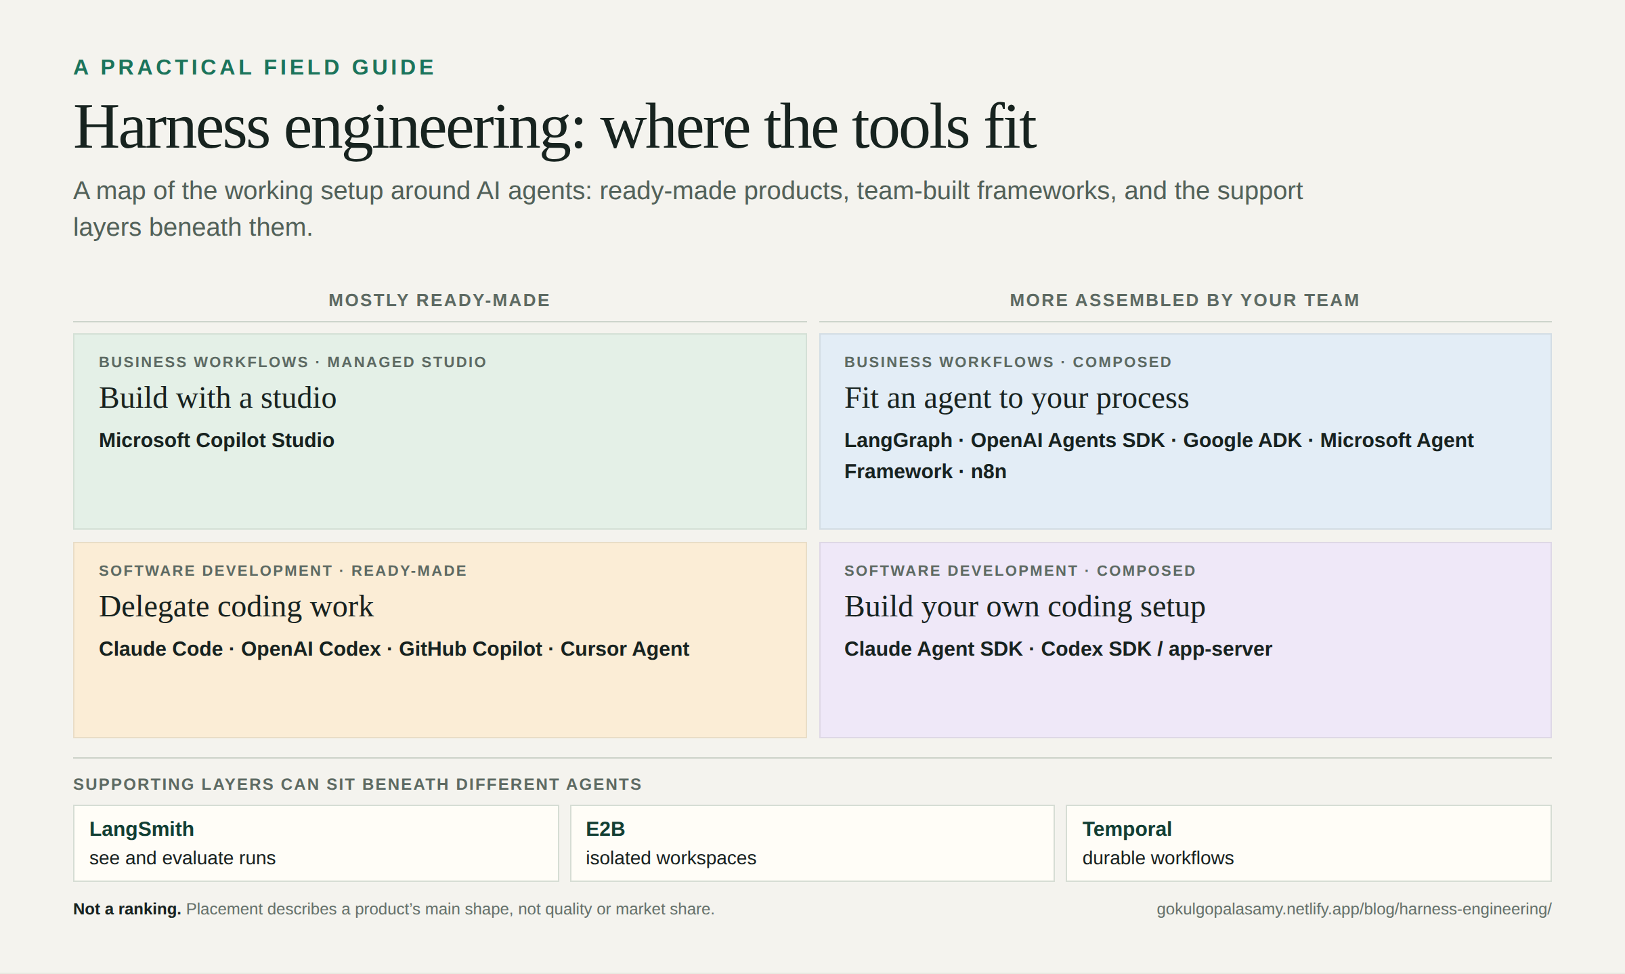The height and width of the screenshot is (974, 1625).
Task: Select the 'Claude Code · OpenAI Codex · GitHub Copilot · Cursor Agent' line
Action: [394, 649]
